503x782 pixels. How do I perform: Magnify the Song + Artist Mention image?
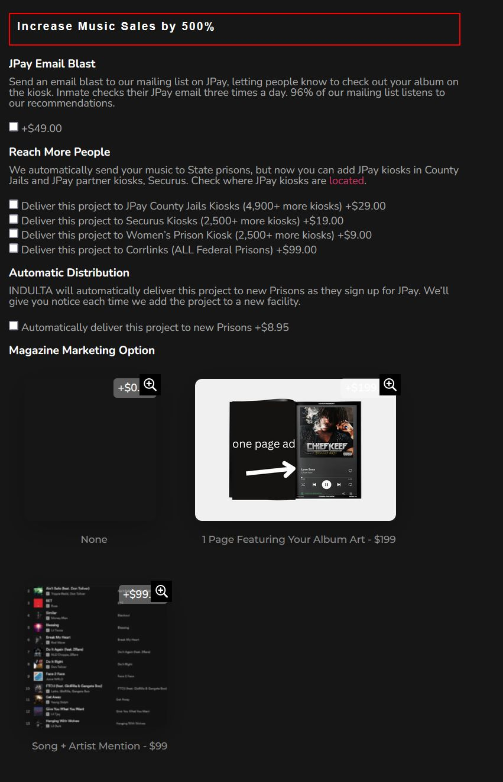[x=161, y=591]
